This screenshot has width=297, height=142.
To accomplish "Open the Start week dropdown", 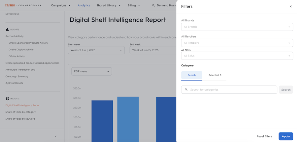I will (x=96, y=50).
